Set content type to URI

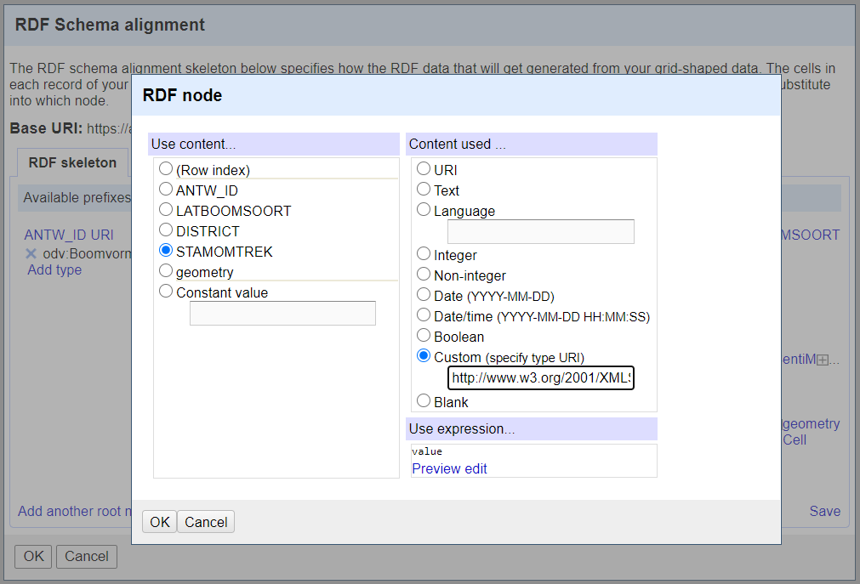pos(424,169)
